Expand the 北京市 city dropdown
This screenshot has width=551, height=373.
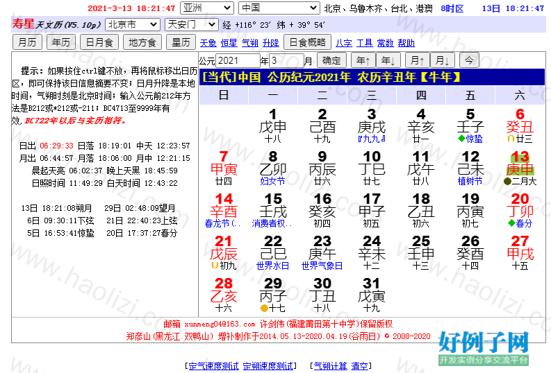point(132,24)
